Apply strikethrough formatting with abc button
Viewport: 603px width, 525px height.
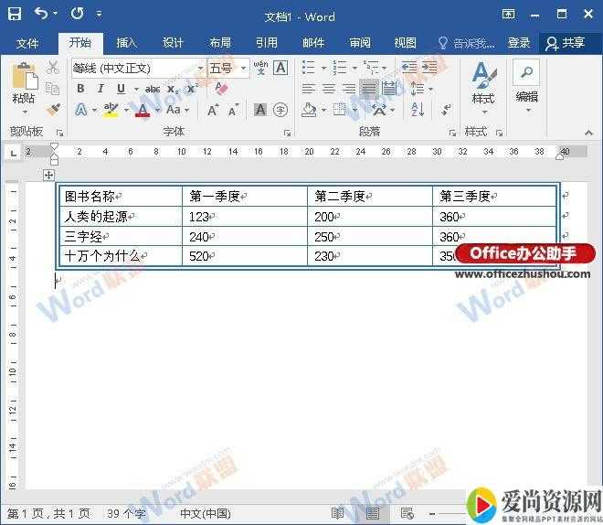(153, 89)
